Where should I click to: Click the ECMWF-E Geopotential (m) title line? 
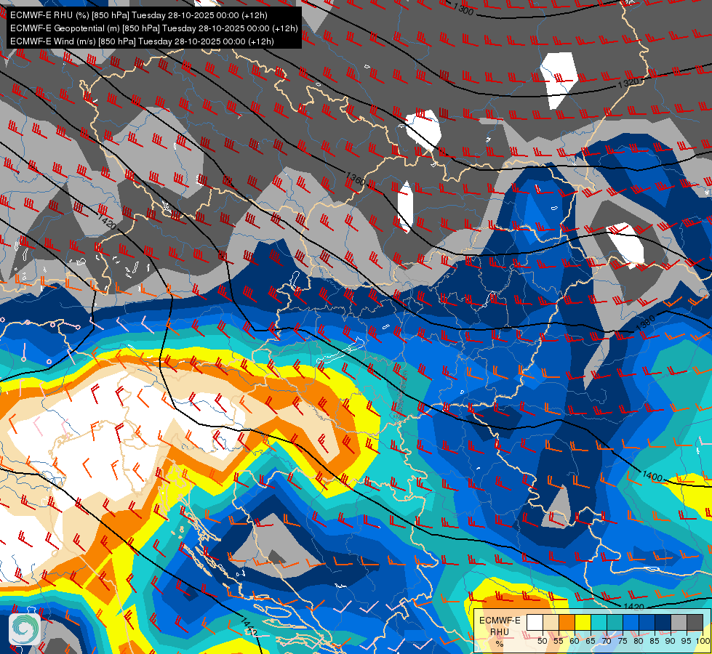(154, 28)
